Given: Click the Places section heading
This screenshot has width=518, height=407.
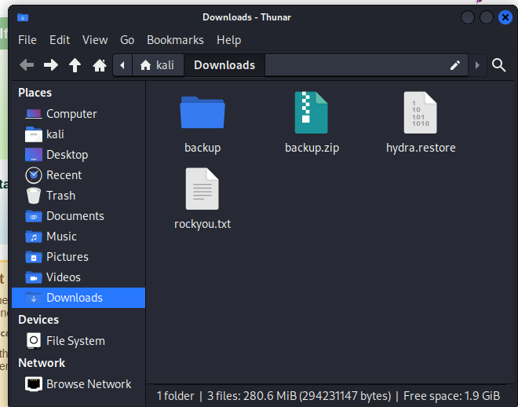Looking at the screenshot, I should [x=35, y=93].
